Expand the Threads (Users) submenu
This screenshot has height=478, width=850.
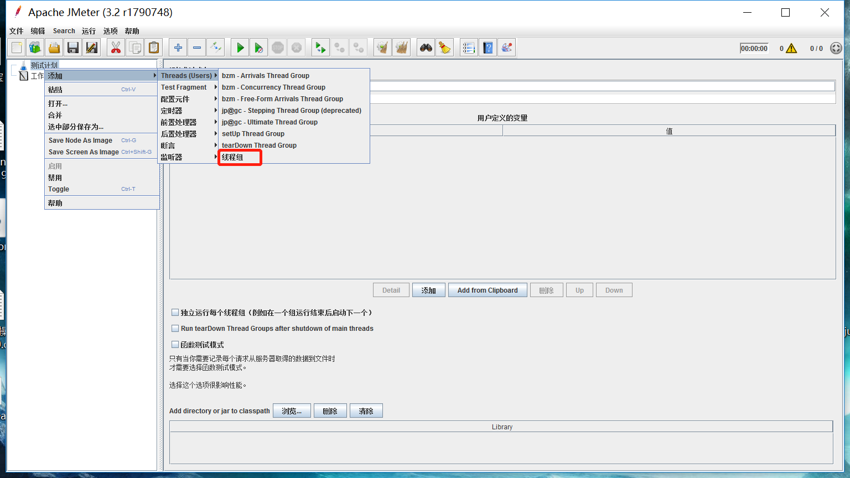(x=188, y=76)
